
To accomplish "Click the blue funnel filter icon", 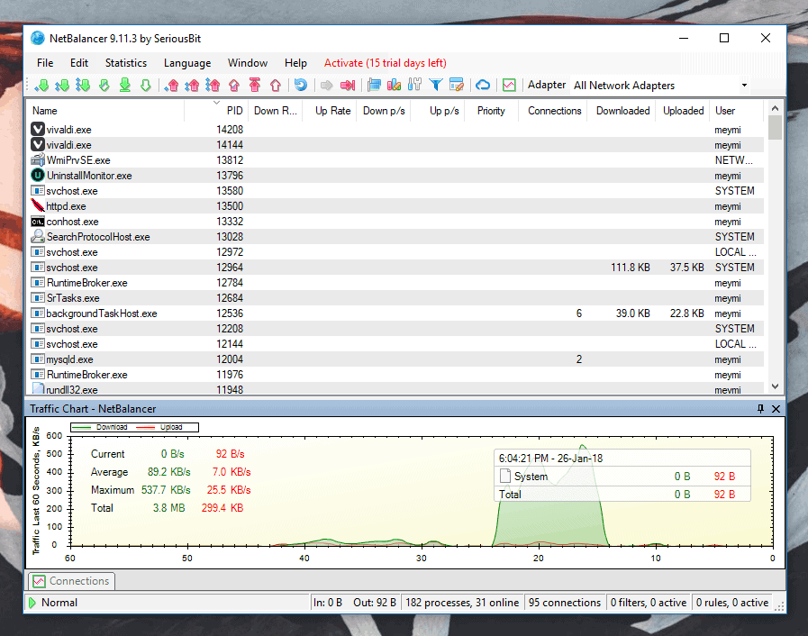I will [x=436, y=85].
